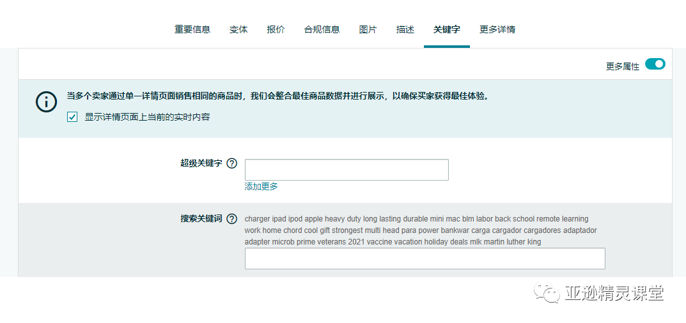Open the 重要信息 tab
The width and height of the screenshot is (686, 323).
(192, 30)
